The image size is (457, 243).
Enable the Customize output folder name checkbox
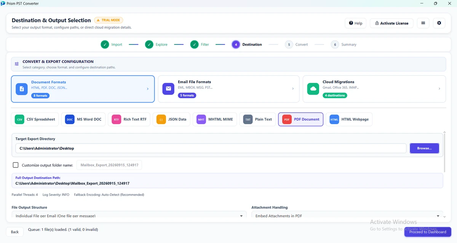[16, 165]
